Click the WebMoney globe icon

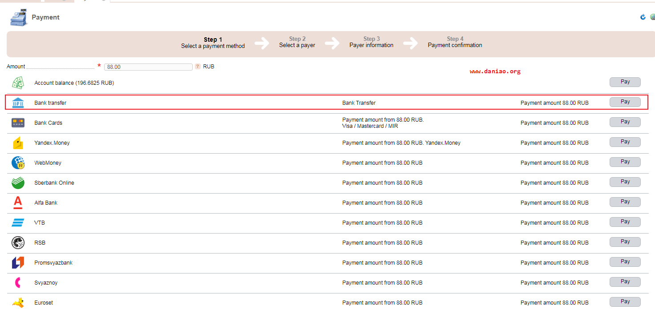pos(18,163)
